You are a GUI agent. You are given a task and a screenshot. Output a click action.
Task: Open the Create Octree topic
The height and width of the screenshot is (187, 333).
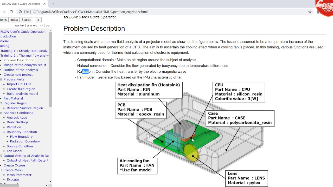(x=14, y=165)
